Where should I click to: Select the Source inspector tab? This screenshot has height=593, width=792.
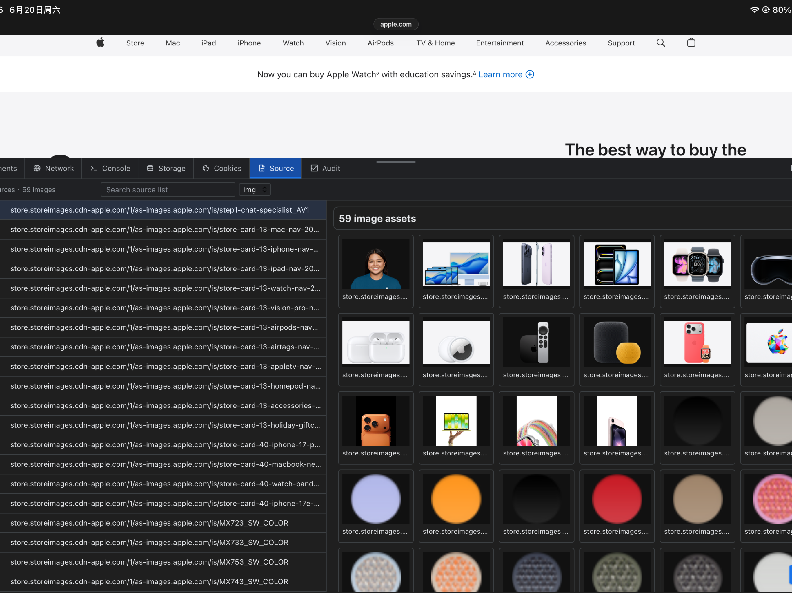click(276, 168)
